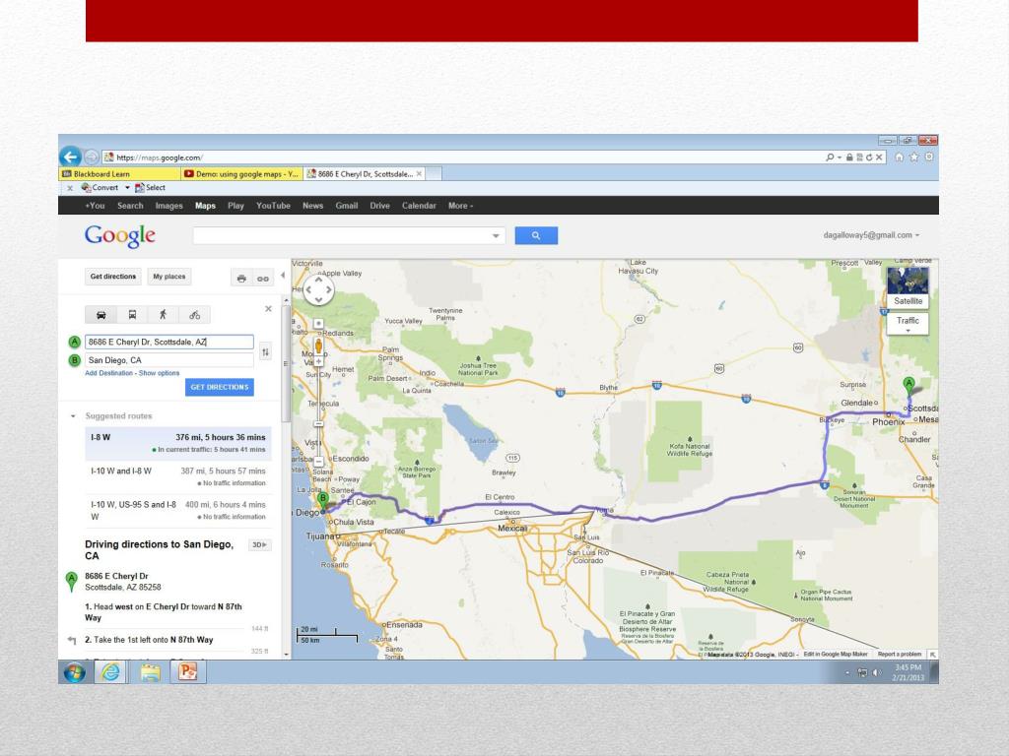Go back with the browser back arrow
1009x756 pixels.
[x=70, y=157]
